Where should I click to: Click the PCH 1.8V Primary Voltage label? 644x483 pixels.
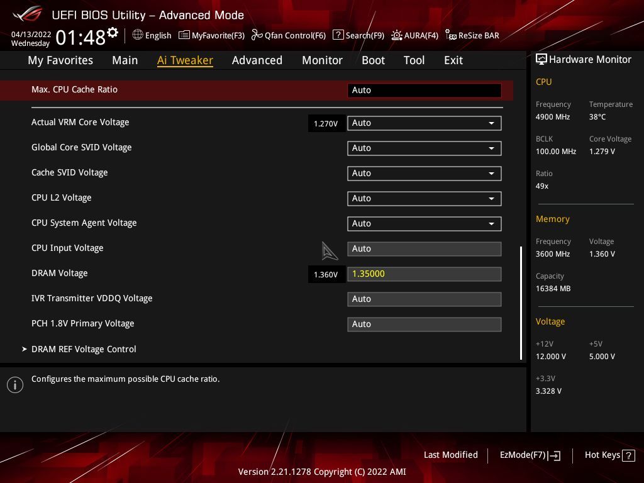tap(82, 324)
